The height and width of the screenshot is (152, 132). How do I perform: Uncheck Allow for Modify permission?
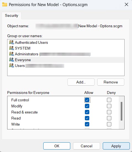pos(87,106)
